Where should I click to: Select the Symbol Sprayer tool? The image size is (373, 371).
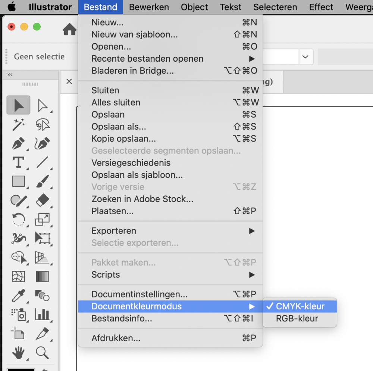tap(18, 315)
